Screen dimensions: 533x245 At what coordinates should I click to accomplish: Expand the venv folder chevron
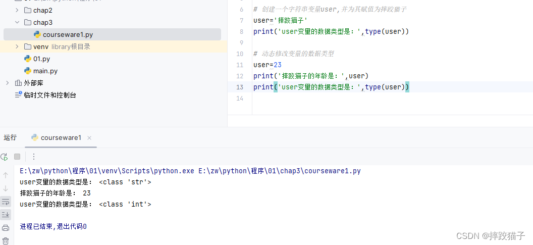[17, 46]
